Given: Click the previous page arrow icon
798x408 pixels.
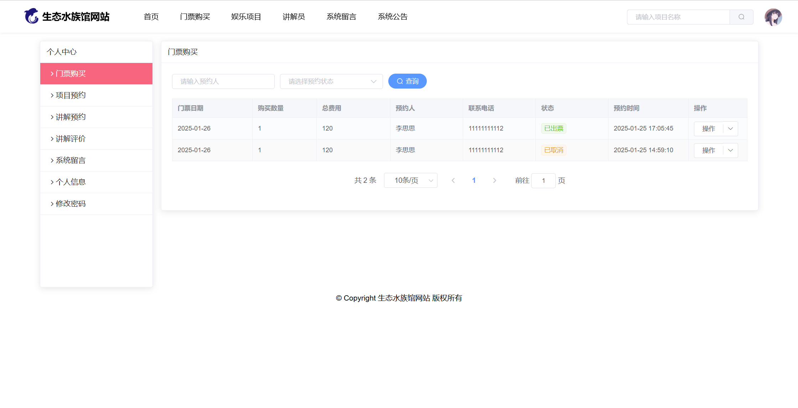Looking at the screenshot, I should tap(453, 181).
